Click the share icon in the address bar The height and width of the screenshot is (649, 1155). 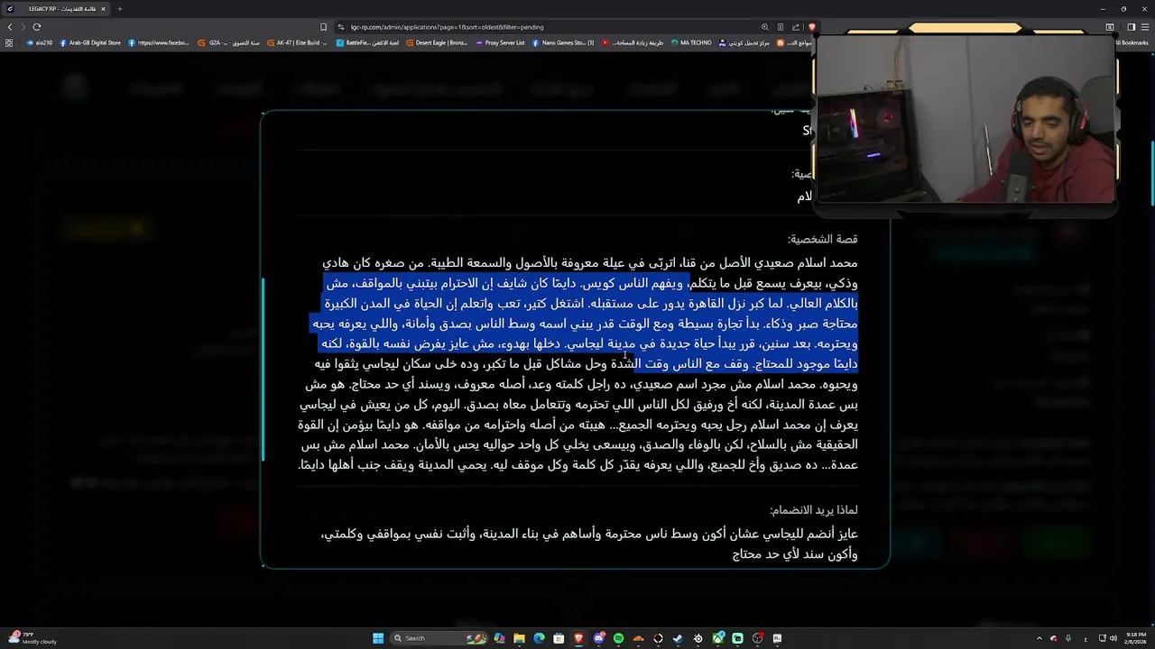(796, 27)
